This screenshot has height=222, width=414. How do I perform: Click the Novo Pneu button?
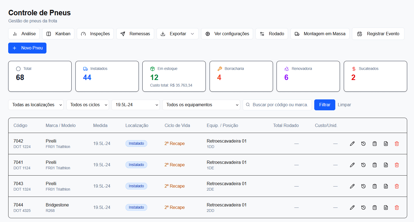27,48
